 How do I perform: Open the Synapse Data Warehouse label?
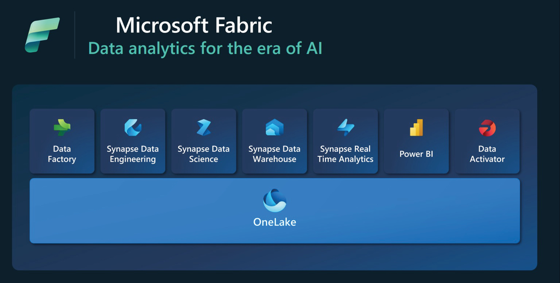[275, 154]
